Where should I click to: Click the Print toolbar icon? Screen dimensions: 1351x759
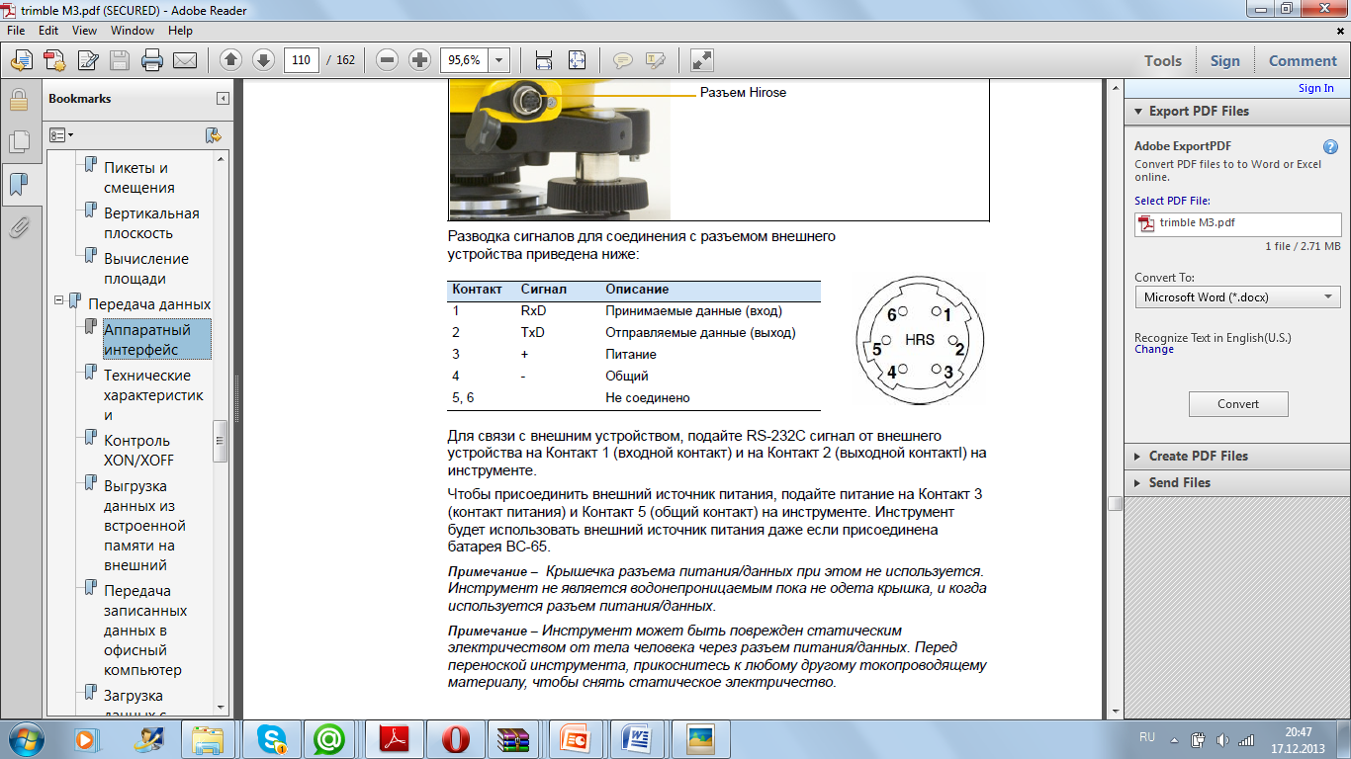[x=152, y=60]
